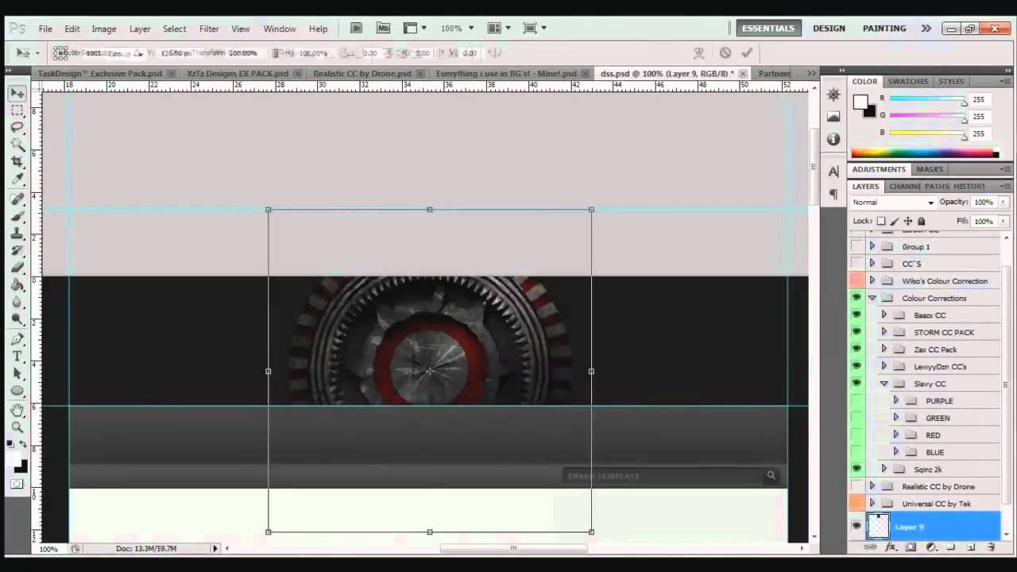Cancel the transform with the cancel icon
Image resolution: width=1017 pixels, height=572 pixels.
[725, 52]
